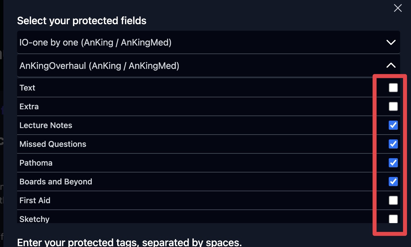Expand the IO-one by one chevron

(391, 42)
